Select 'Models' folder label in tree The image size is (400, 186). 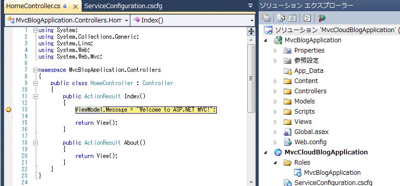pyautogui.click(x=305, y=101)
